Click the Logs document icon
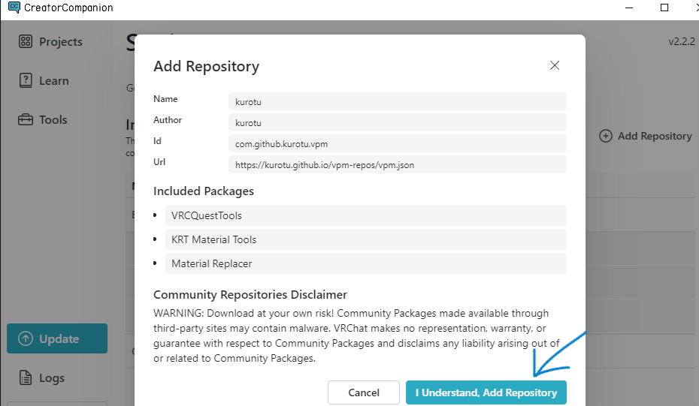Screen dimensions: 699x406 click(26, 377)
